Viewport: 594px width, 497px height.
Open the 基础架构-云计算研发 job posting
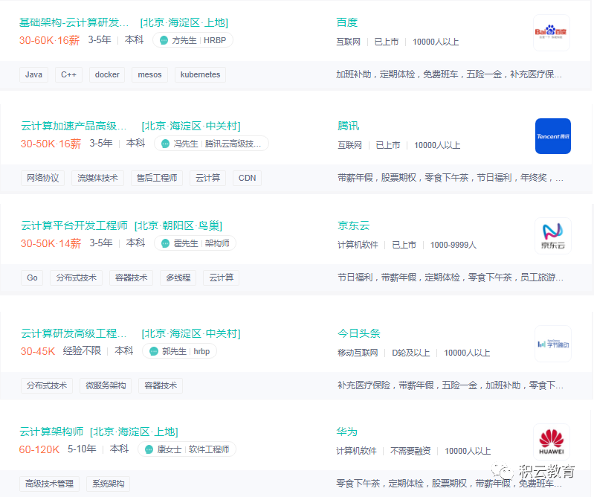click(x=73, y=22)
